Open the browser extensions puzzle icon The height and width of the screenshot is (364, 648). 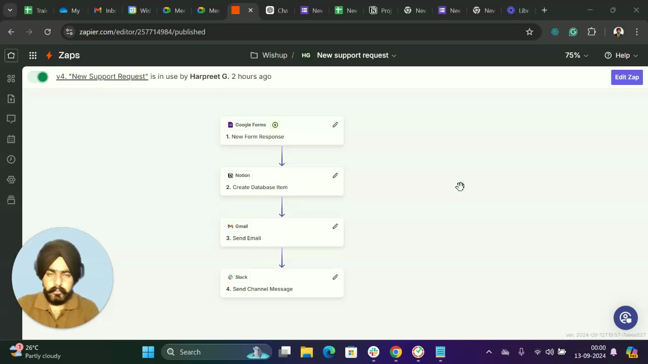[592, 32]
